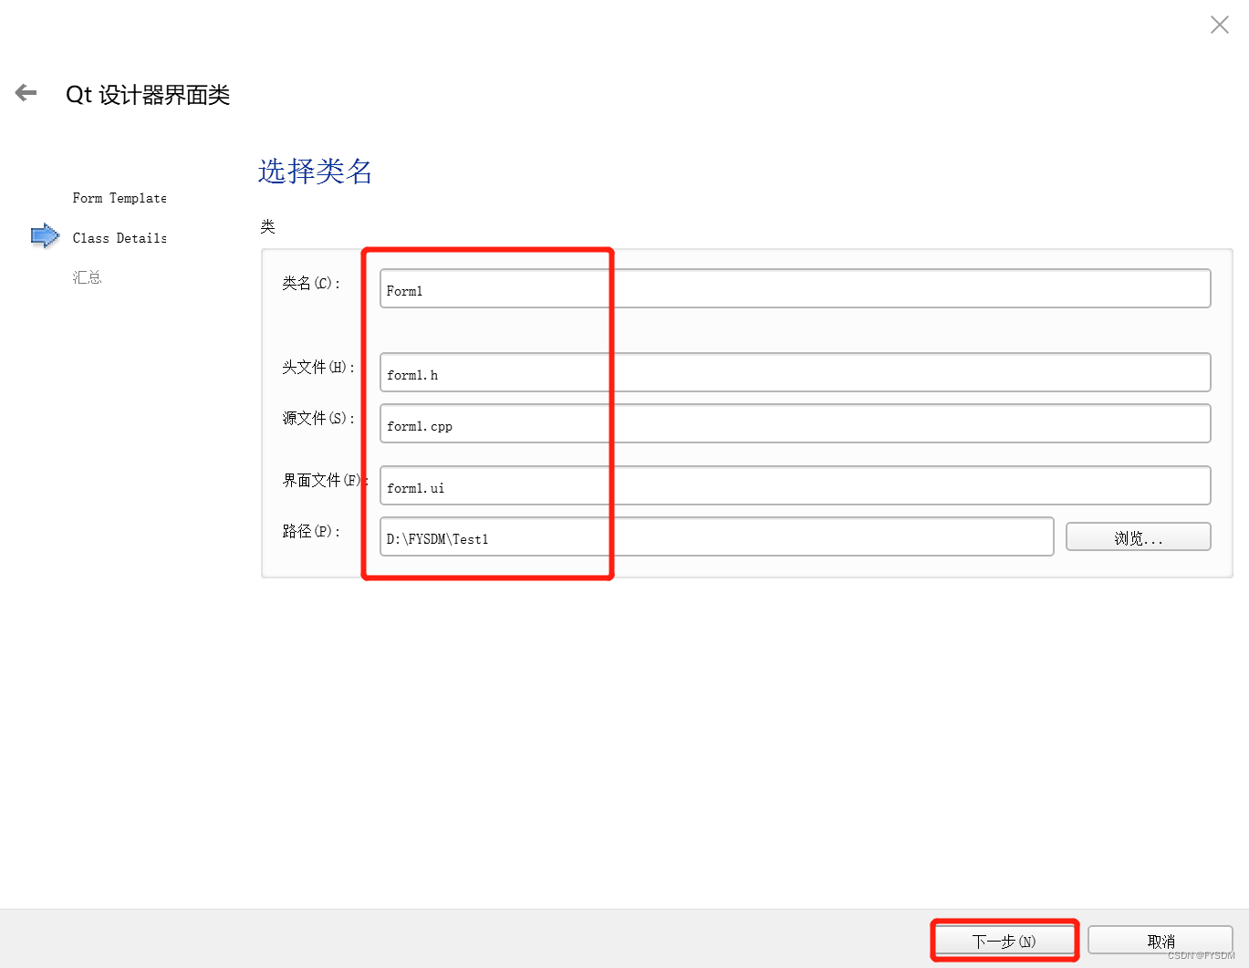Go back using the left arrow icon
Viewport: 1249px width, 968px height.
[x=26, y=92]
